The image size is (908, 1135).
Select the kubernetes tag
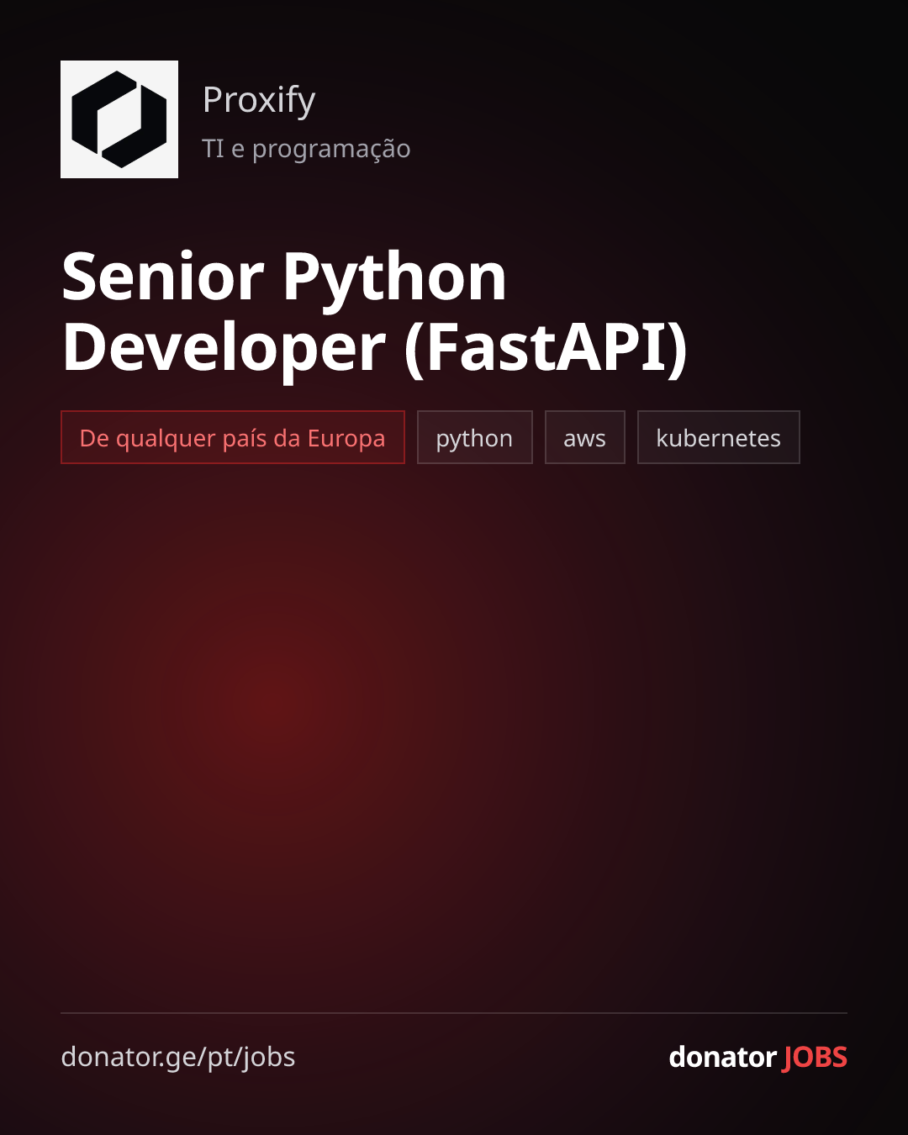point(719,437)
